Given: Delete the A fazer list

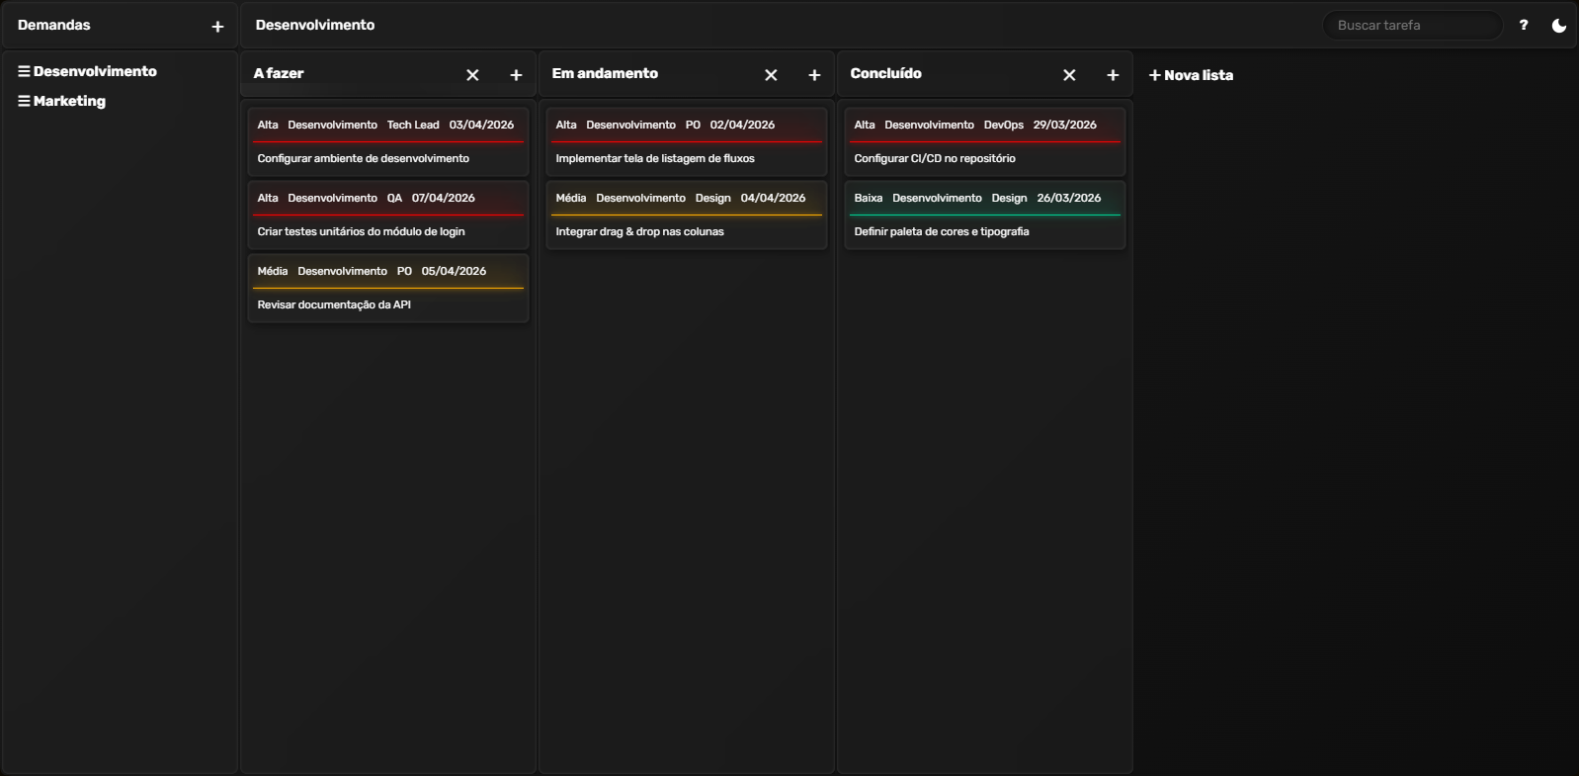Looking at the screenshot, I should [472, 75].
